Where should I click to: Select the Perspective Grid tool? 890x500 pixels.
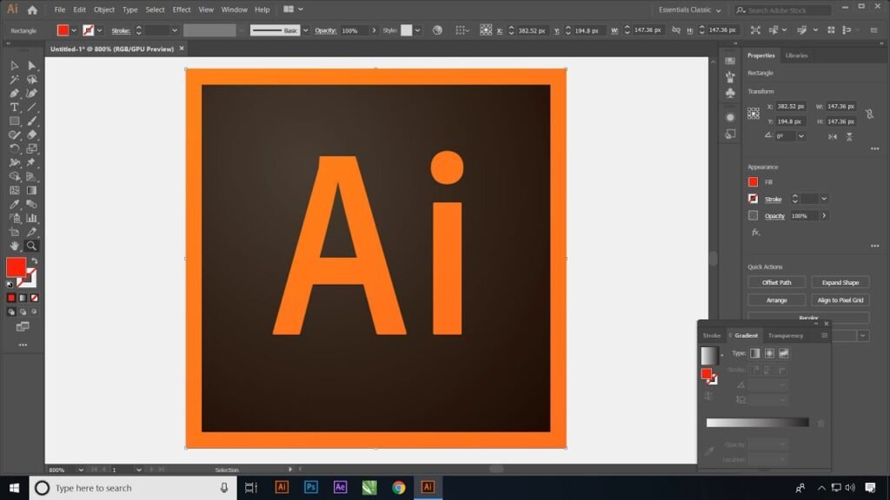(x=32, y=176)
